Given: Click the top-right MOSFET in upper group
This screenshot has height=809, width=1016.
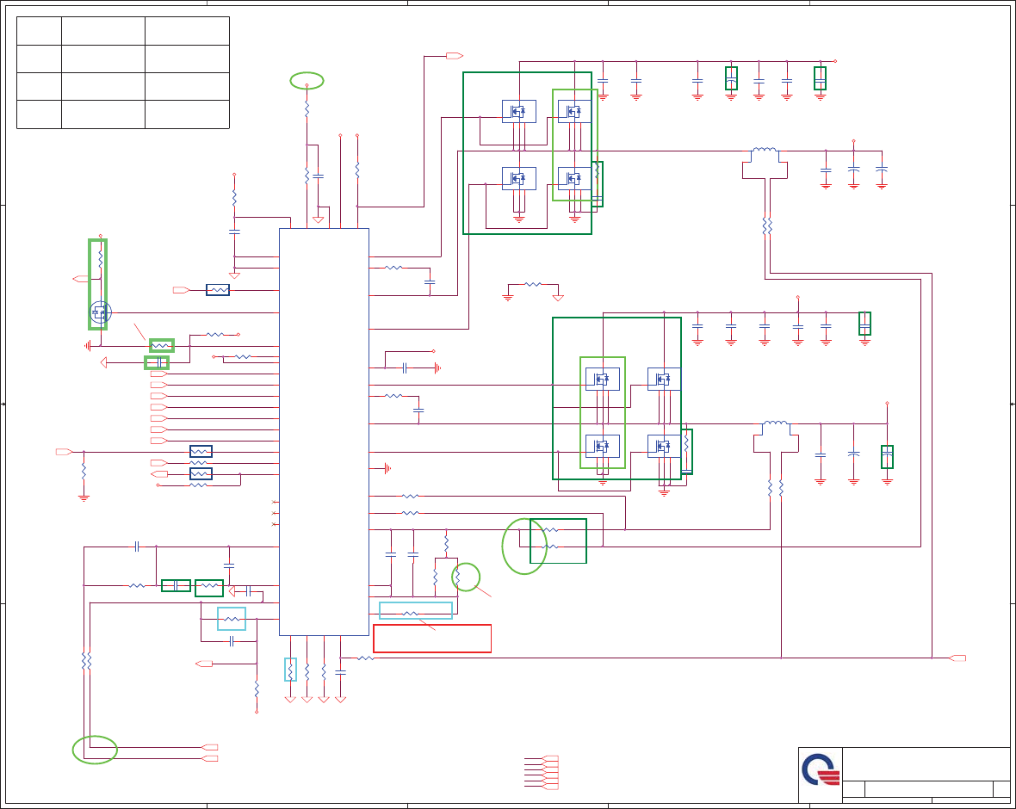Looking at the screenshot, I should pyautogui.click(x=575, y=111).
